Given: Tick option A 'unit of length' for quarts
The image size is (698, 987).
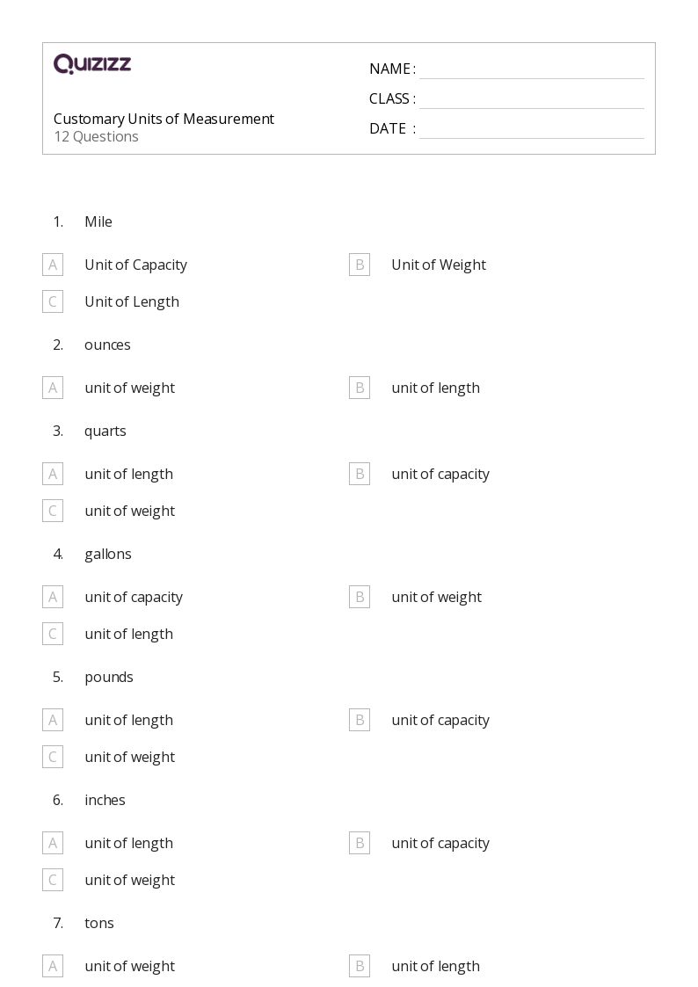Looking at the screenshot, I should [x=53, y=474].
